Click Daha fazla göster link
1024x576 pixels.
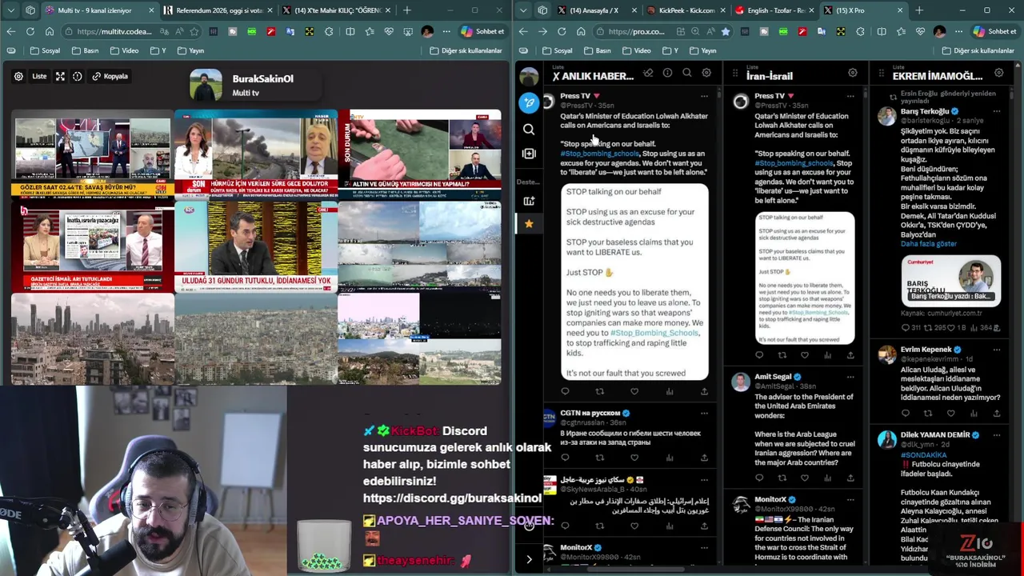click(929, 244)
